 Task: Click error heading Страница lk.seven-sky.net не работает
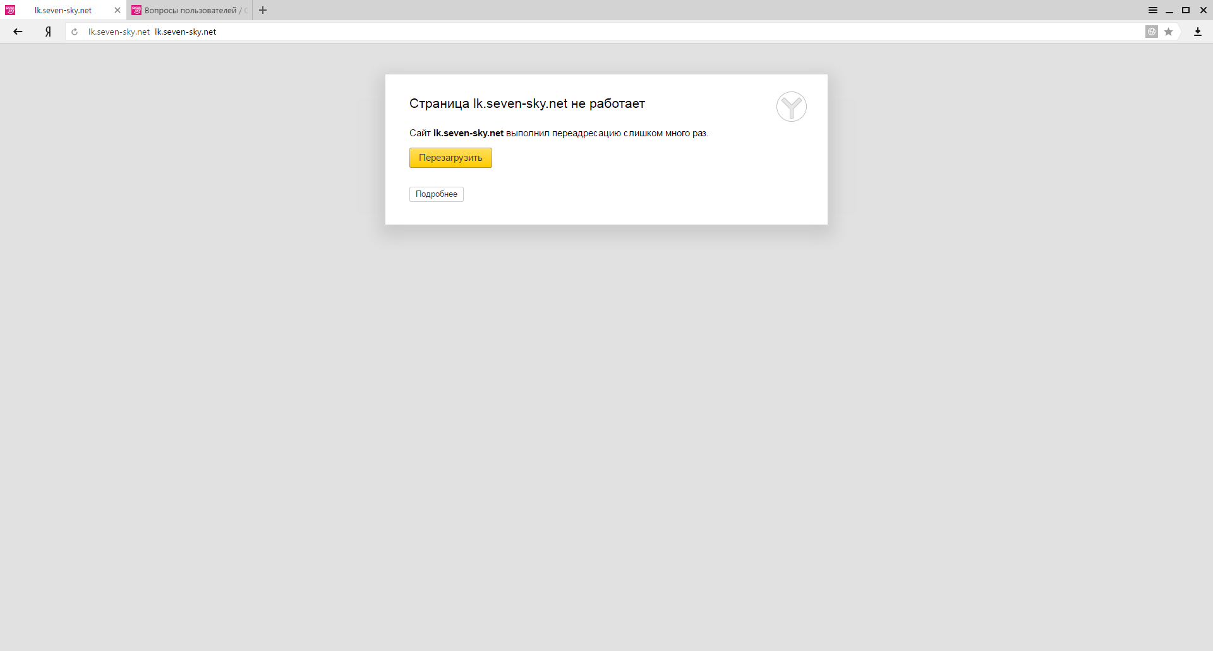(x=527, y=103)
